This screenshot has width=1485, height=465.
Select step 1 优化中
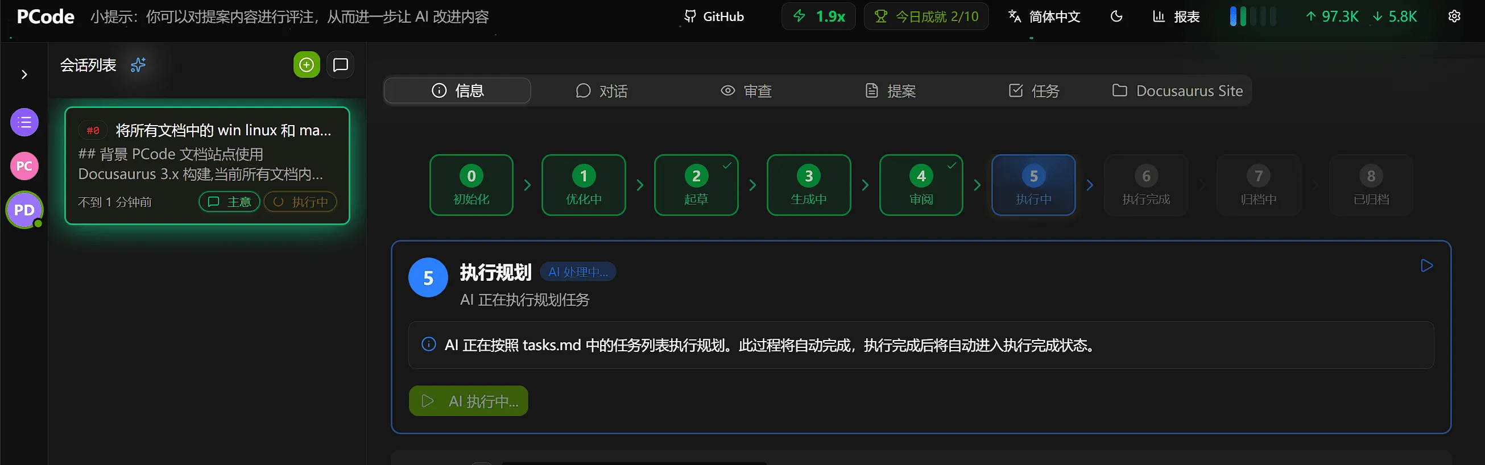point(584,185)
